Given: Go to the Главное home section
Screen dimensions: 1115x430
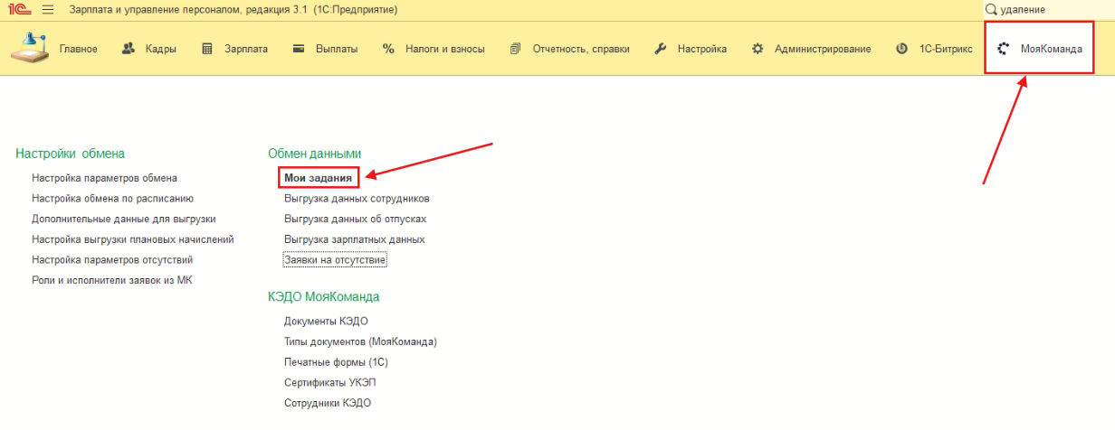Looking at the screenshot, I should point(54,49).
